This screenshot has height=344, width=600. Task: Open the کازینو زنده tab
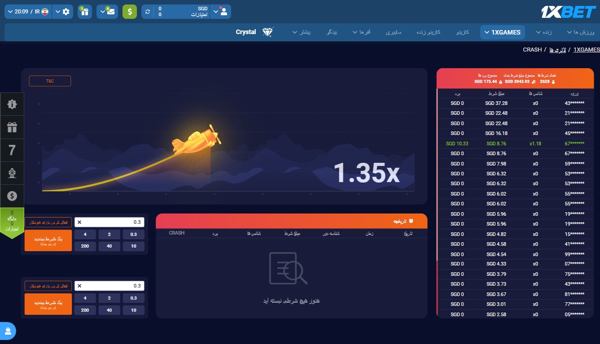(429, 32)
